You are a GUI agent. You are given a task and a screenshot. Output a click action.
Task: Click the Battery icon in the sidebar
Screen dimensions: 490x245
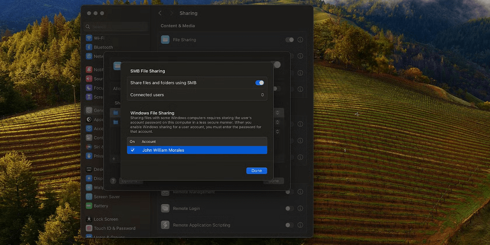click(89, 206)
